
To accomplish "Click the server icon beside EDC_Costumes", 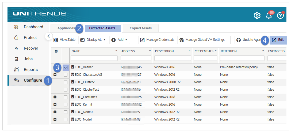I will 73,97.
